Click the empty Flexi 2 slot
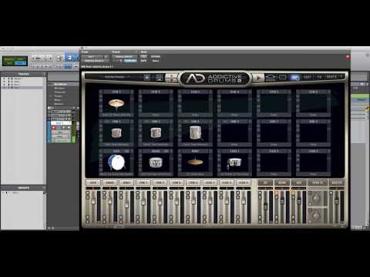The width and height of the screenshot is (370, 277). (274, 162)
